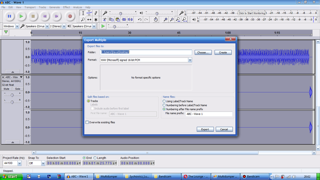Select the Envelope tool
Image resolution: width=320 pixels, height=180 pixels.
[x=89, y=13]
